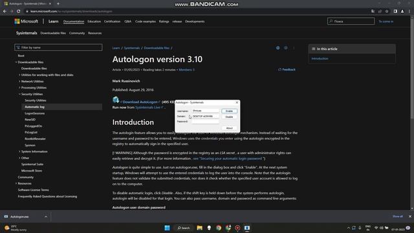414x233 pixels.
Task: Expand the Network Utilities node
Action: 19,82
